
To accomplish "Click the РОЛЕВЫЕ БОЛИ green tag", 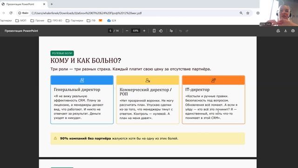I will pos(62,53).
